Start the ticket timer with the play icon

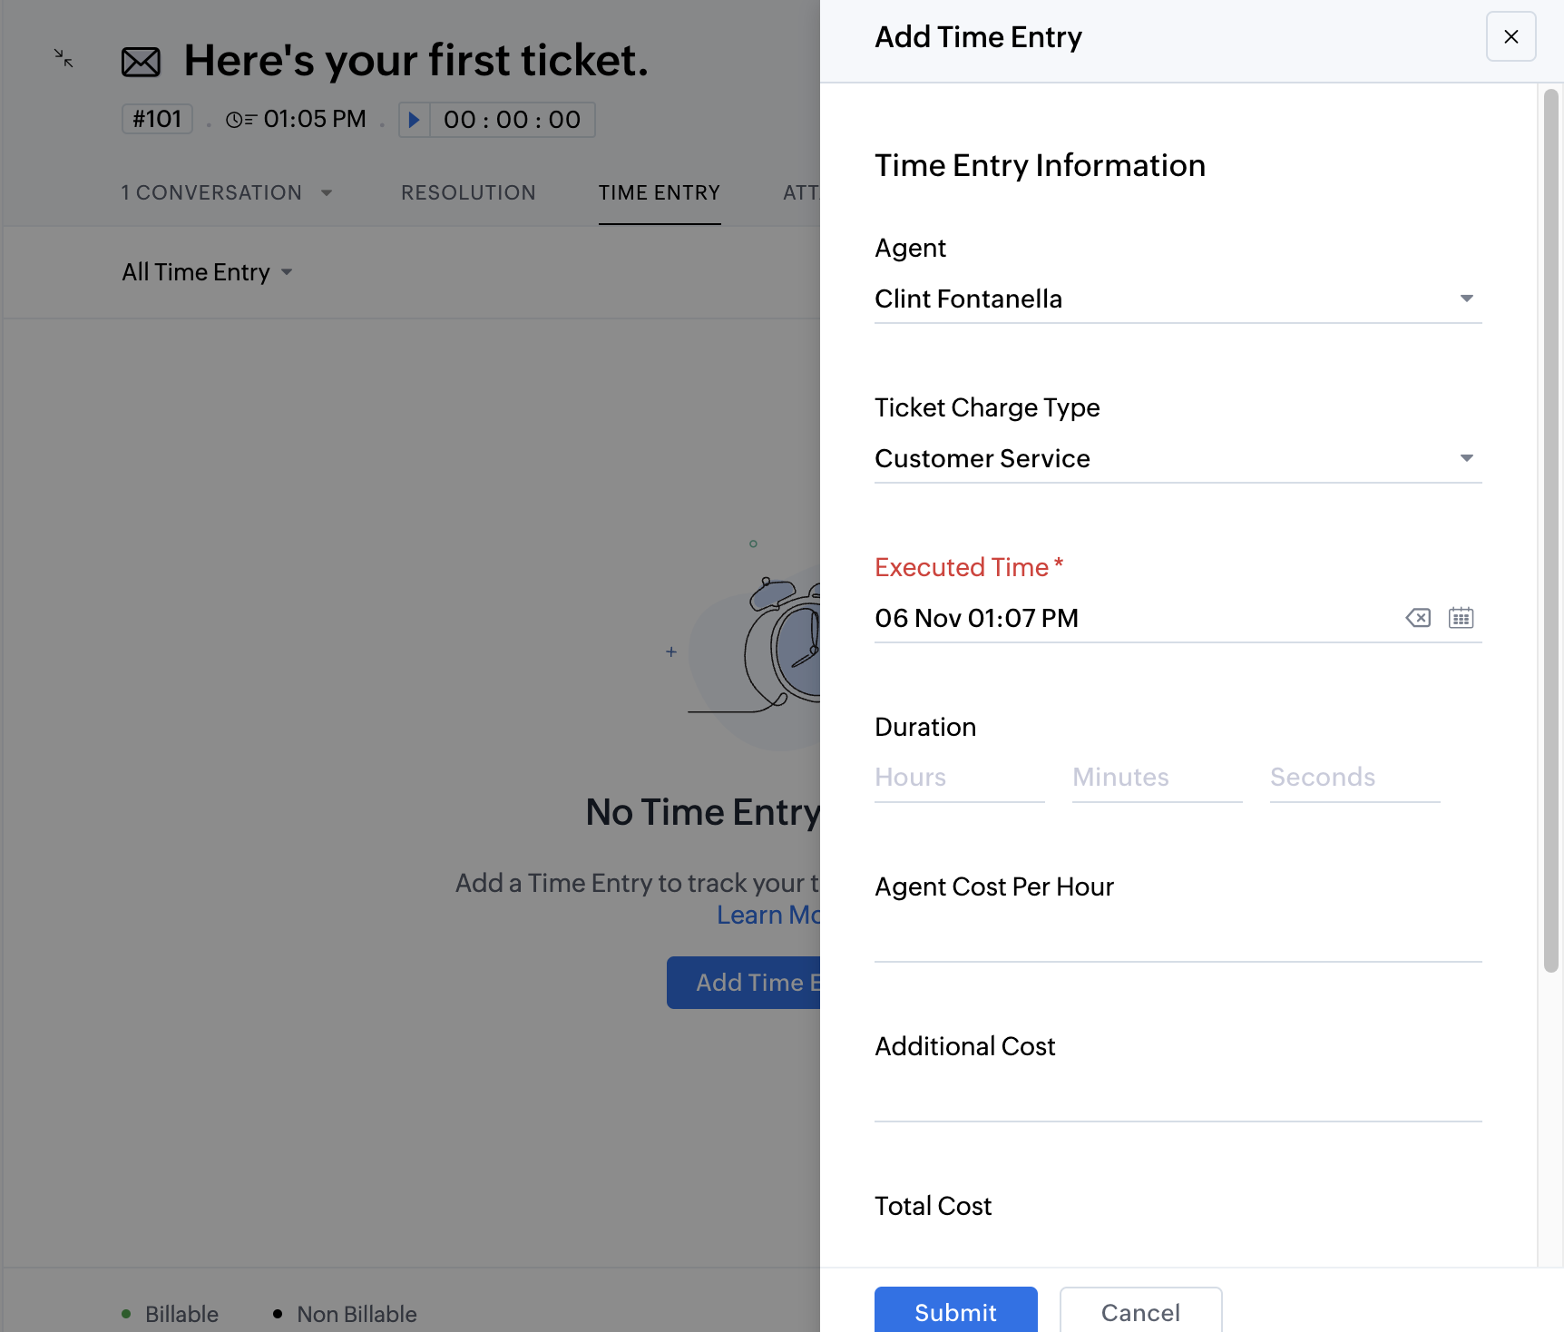tap(415, 119)
